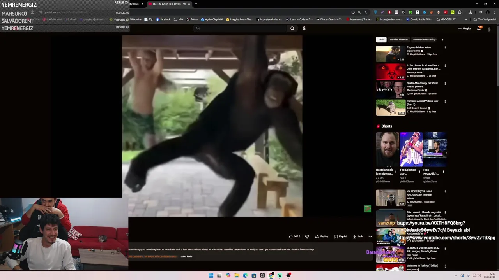This screenshot has width=499, height=280.
Task: Open browser zoom magnifier in address bar
Action: tap(359, 12)
